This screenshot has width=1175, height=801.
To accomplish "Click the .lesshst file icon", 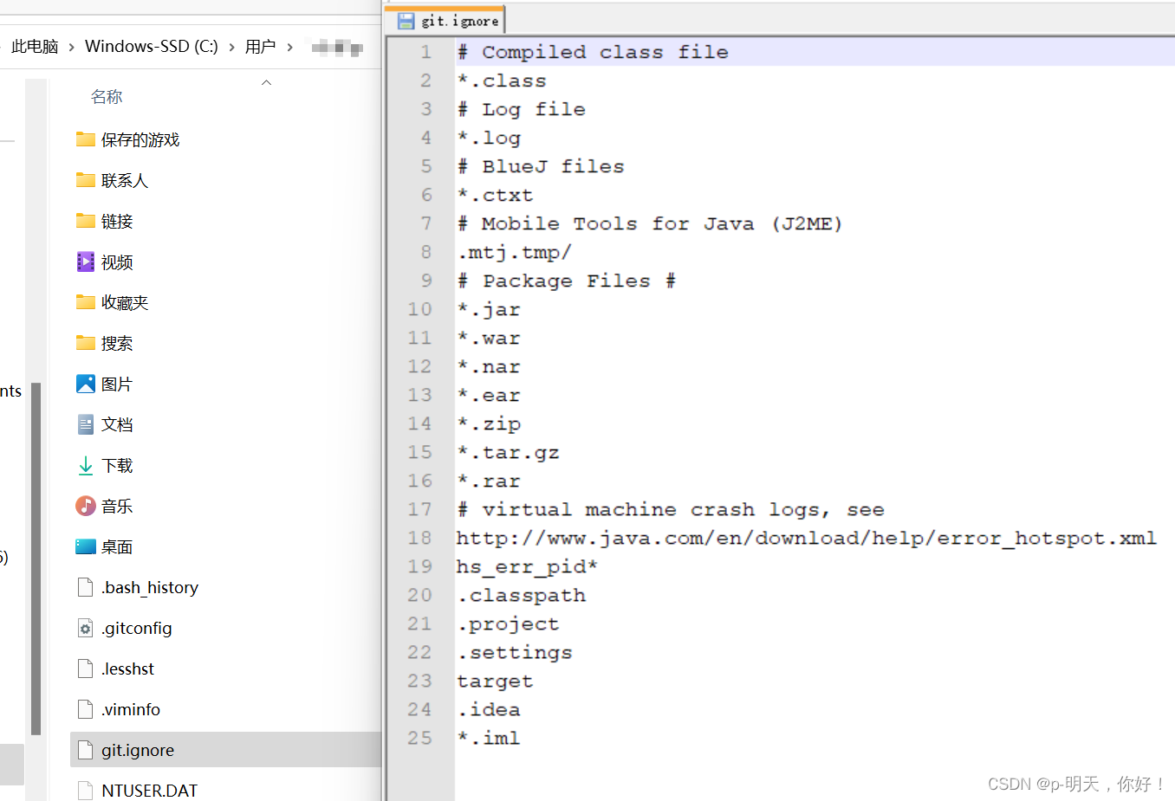I will 85,669.
